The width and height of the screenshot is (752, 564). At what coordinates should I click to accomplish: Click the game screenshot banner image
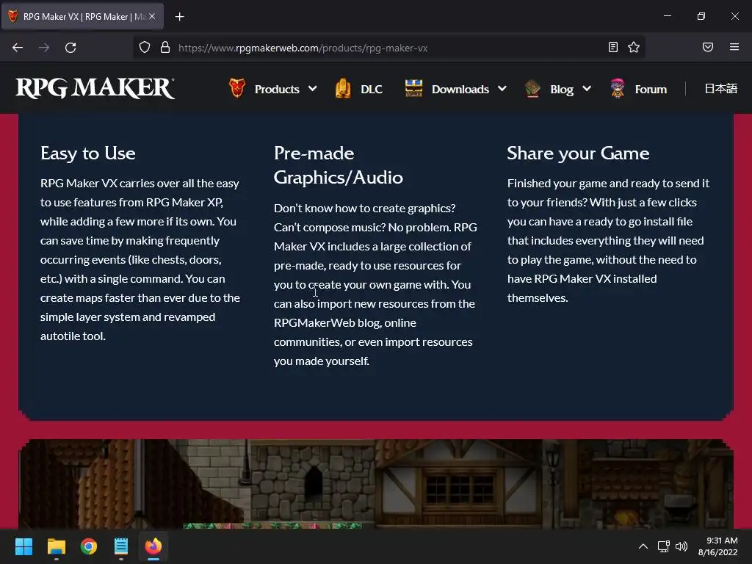[376, 484]
